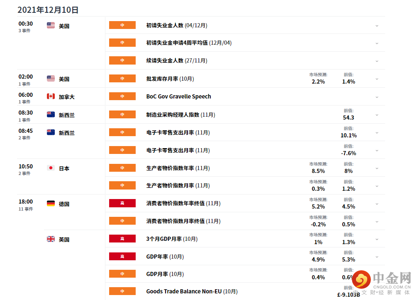Click the US flag icon at 00:30
This screenshot has height=300, width=417.
[x=51, y=26]
